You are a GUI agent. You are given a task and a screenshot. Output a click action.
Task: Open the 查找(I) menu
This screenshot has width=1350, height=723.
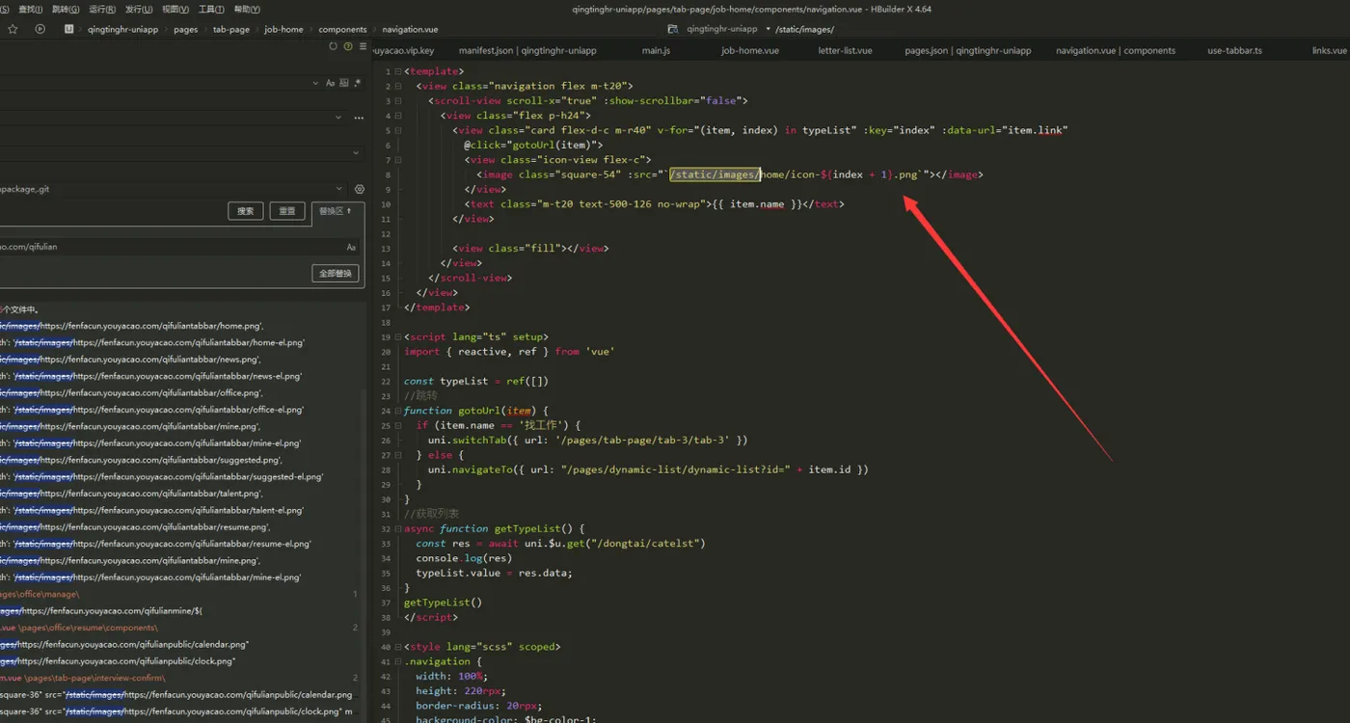click(x=30, y=9)
